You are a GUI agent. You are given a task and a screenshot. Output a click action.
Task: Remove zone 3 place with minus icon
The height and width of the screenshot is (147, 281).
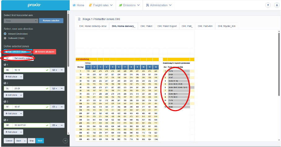coord(62,107)
